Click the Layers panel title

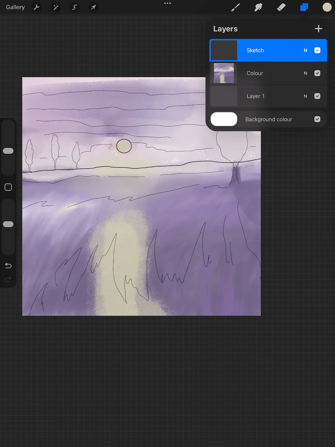225,29
